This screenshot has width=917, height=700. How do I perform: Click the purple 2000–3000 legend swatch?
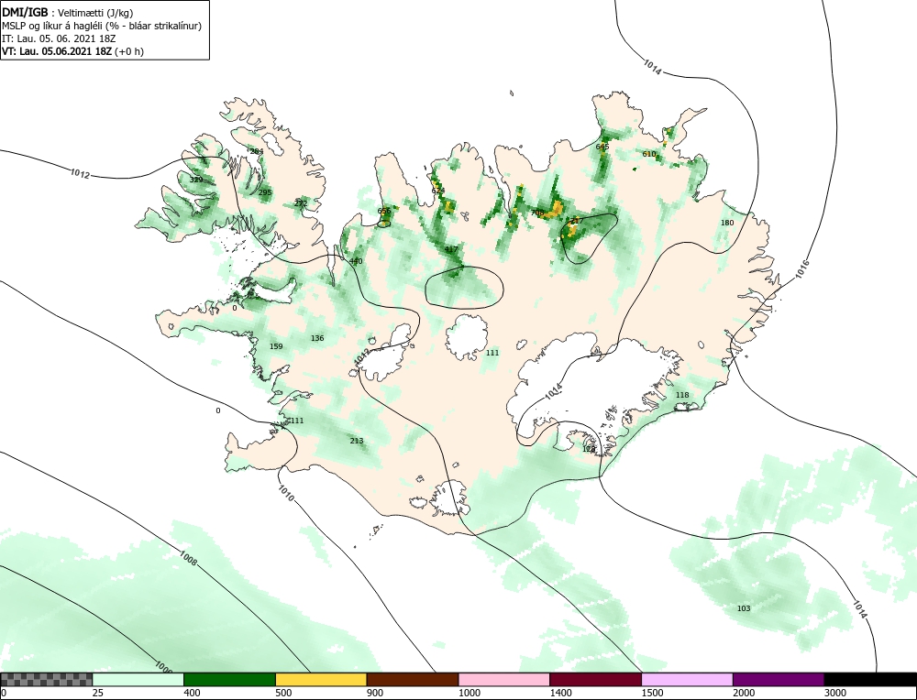point(779,680)
